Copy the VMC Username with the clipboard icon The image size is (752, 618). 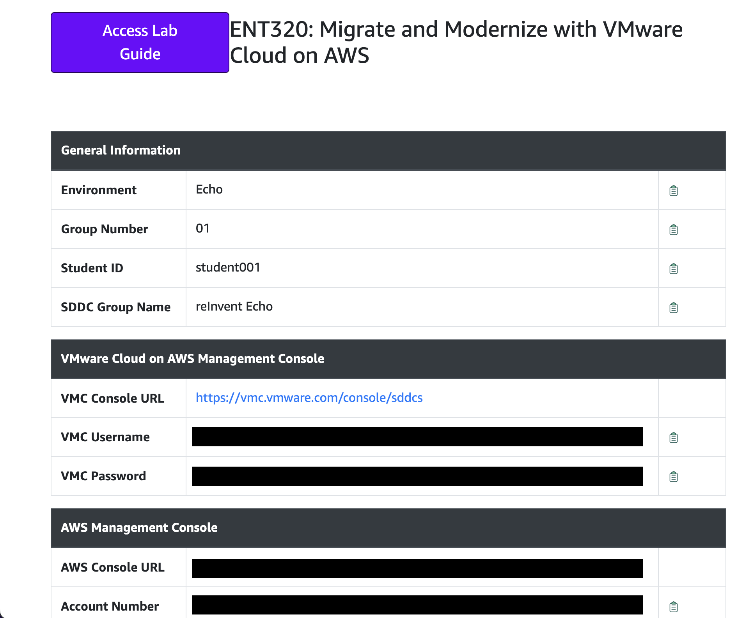pos(673,437)
